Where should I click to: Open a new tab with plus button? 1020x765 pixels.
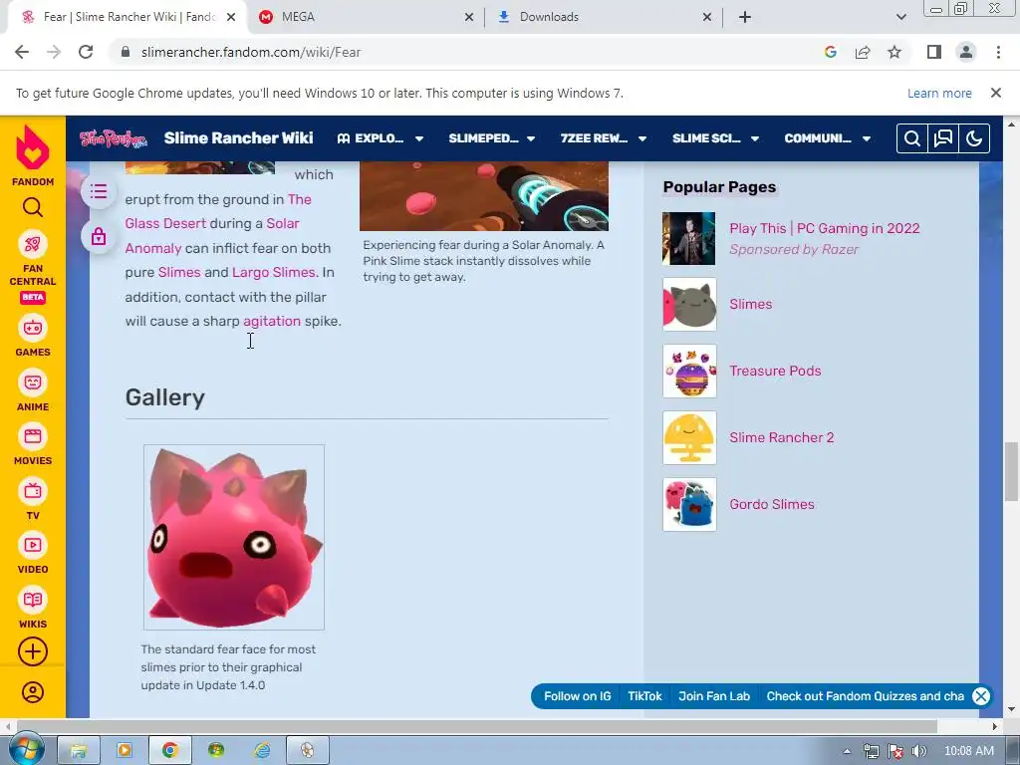(745, 17)
